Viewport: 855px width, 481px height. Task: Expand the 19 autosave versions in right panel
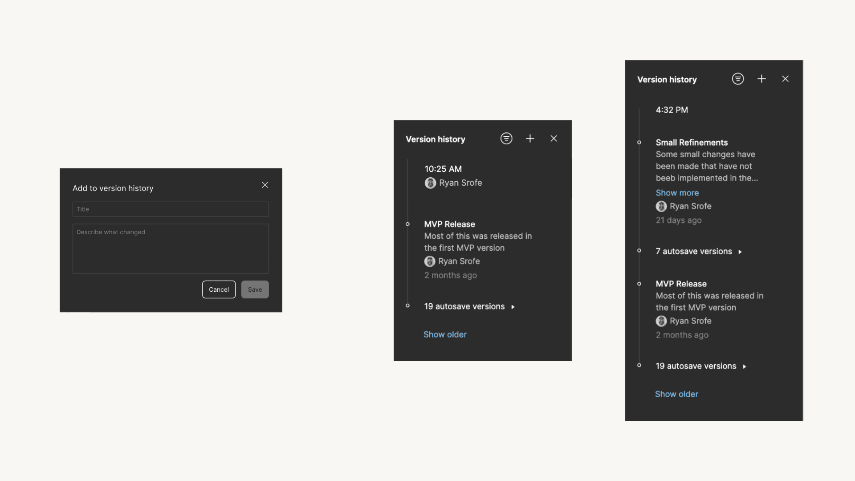[745, 365]
